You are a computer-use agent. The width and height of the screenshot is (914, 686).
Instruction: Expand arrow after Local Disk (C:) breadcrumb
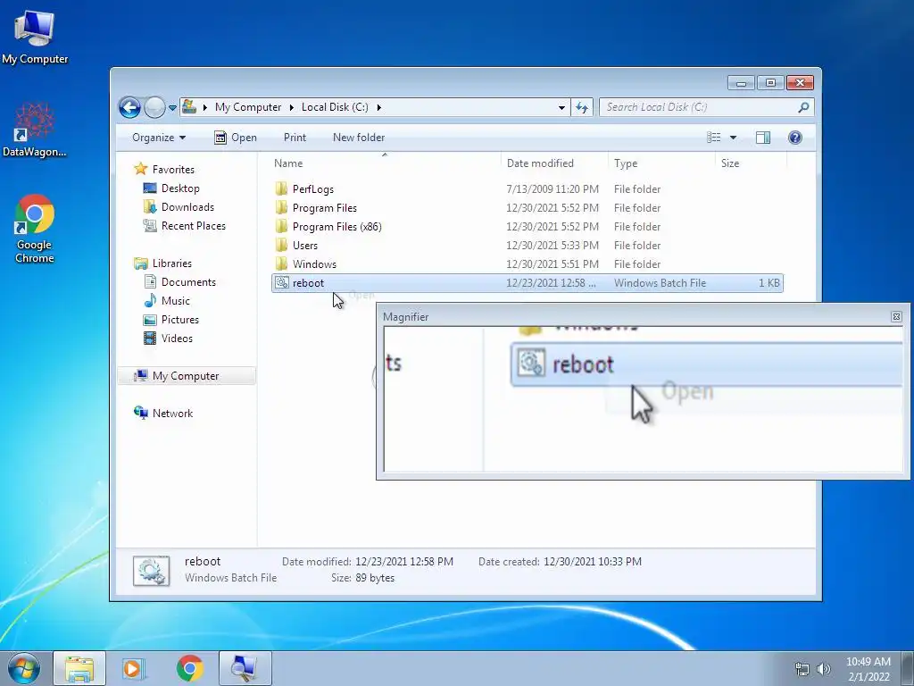coord(378,107)
